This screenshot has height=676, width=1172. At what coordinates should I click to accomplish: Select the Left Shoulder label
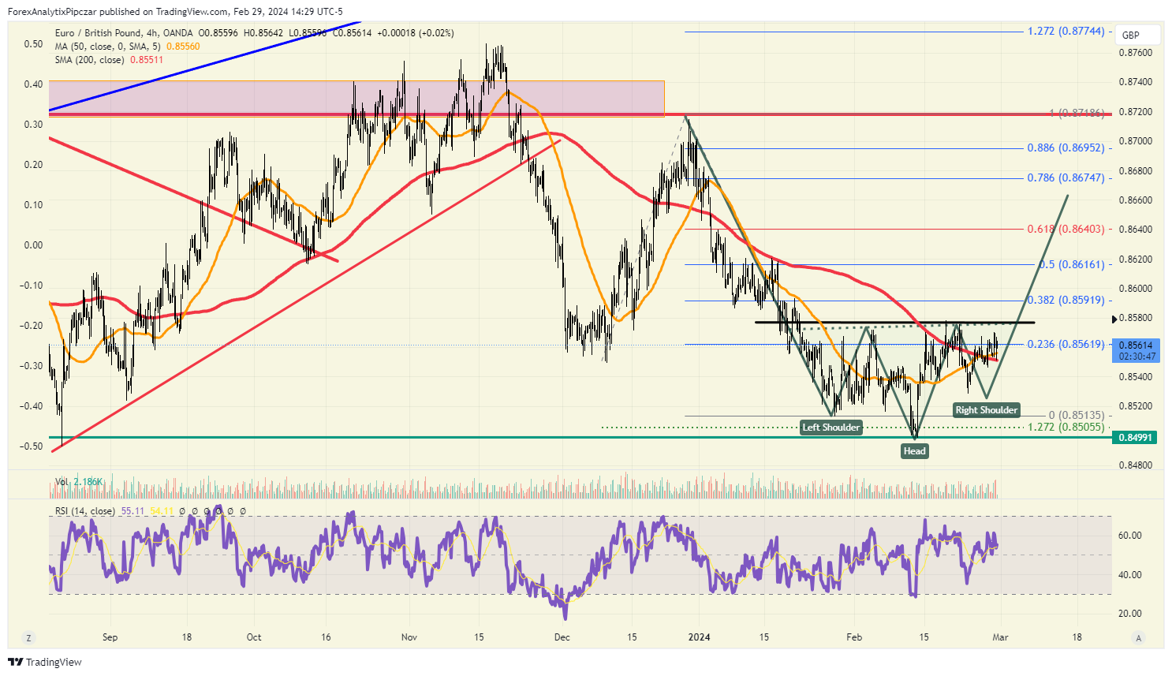click(x=831, y=428)
